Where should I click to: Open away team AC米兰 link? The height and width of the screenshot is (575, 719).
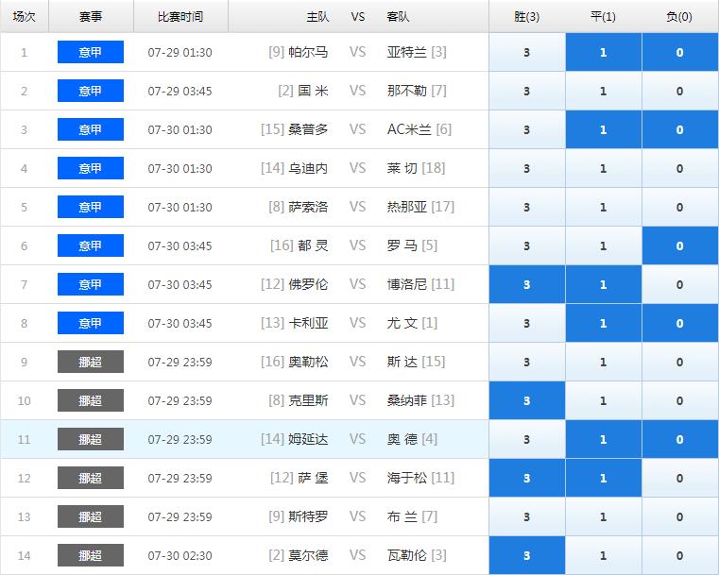pos(410,129)
